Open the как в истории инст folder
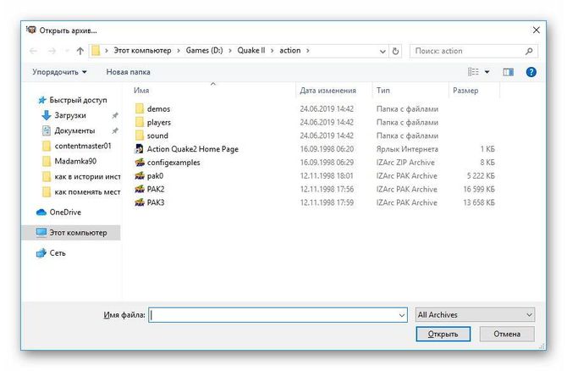The image size is (567, 371). click(87, 177)
